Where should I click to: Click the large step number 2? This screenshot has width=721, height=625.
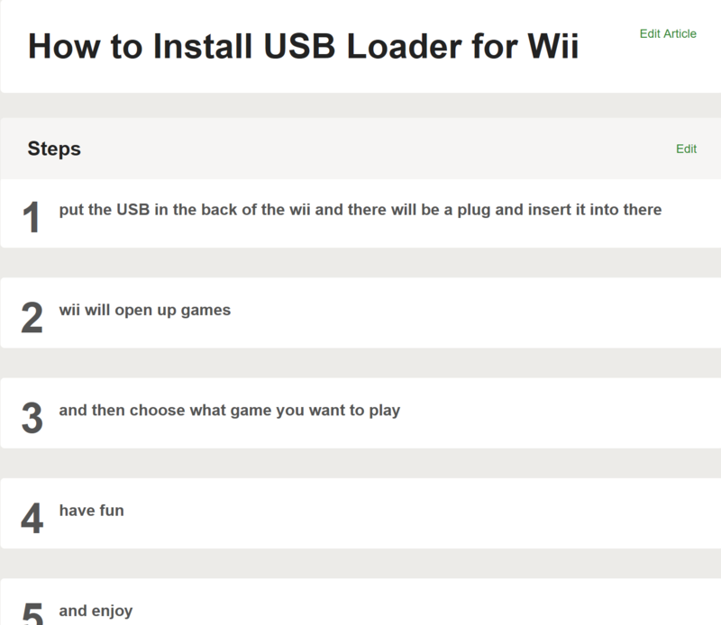coord(32,318)
